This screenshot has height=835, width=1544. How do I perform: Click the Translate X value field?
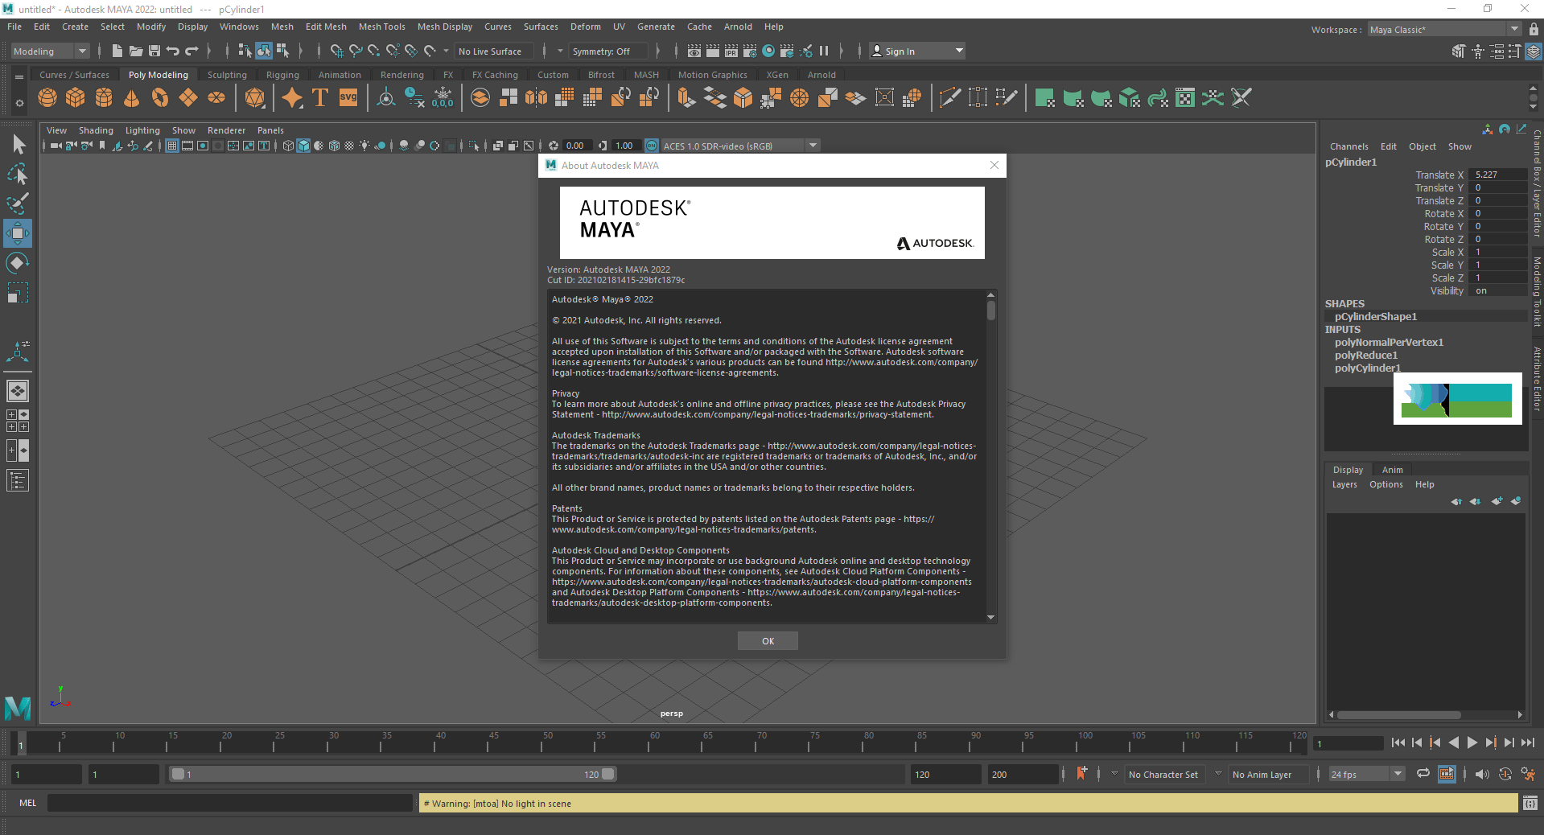coord(1497,175)
